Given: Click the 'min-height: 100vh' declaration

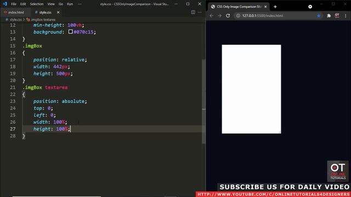Looking at the screenshot, I should pos(59,25).
